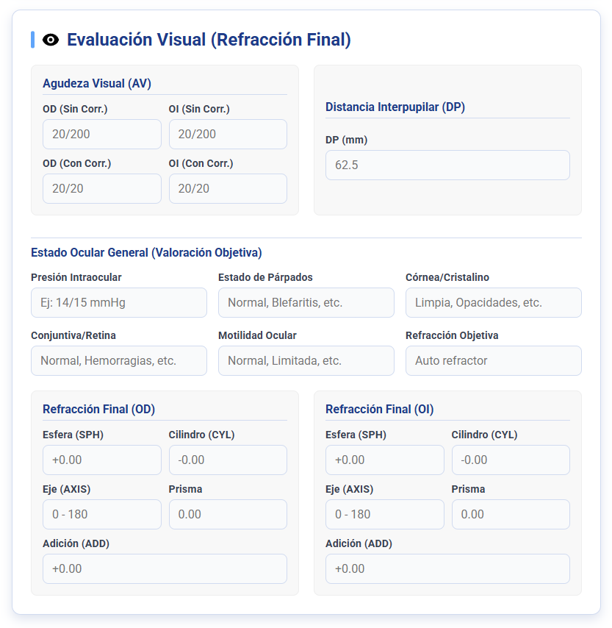Click the eye icon beside Evaluación Visual
This screenshot has height=628, width=612.
pos(51,40)
